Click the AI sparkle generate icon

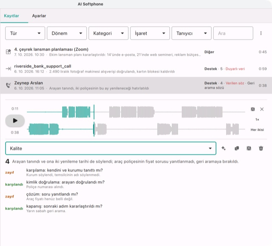point(224,148)
